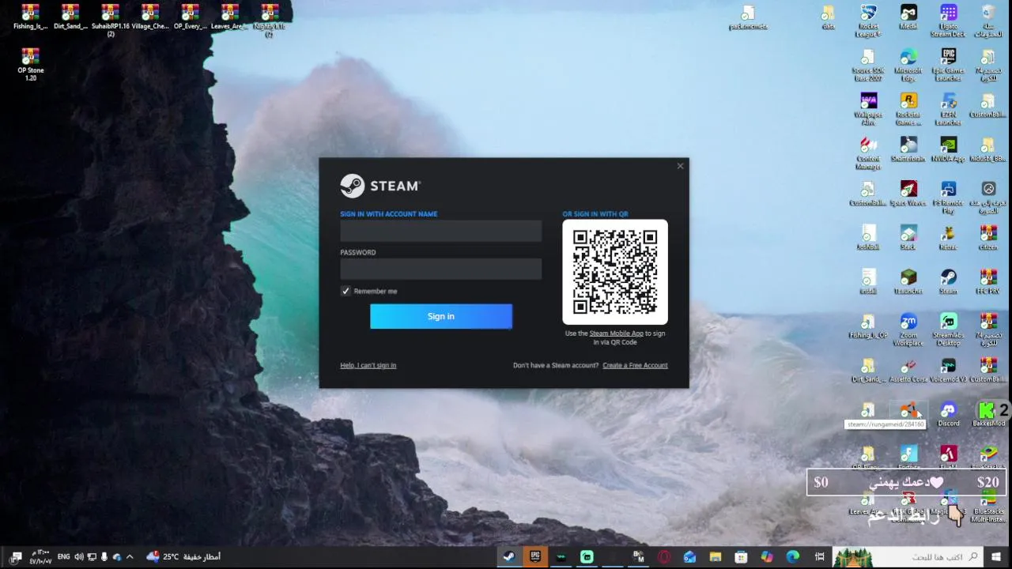
Task: Select the PS Remote Play desktop icon
Action: 948,198
